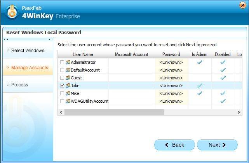249x163 pixels.
Task: Click the PassFab 4WinKey logo icon
Action: point(12,12)
